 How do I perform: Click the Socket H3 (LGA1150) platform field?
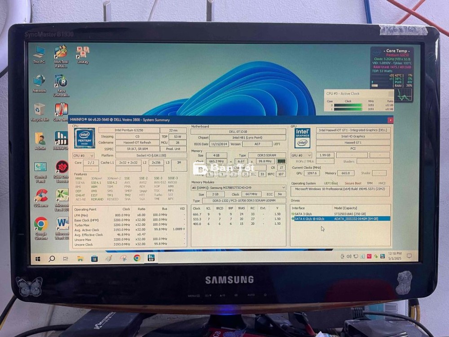[151, 155]
